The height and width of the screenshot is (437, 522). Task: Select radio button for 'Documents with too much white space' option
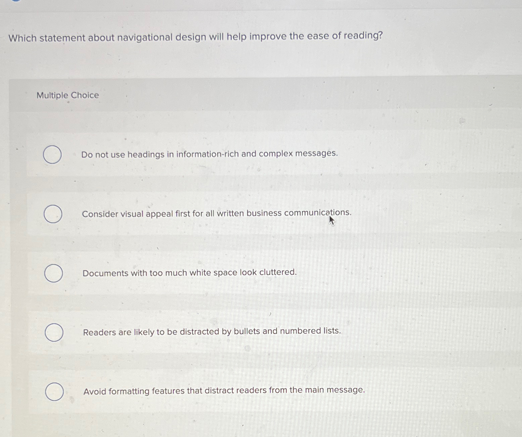point(53,273)
